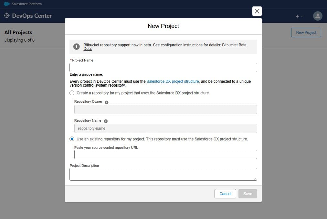The width and height of the screenshot is (327, 219).
Task: Open the lightning bolt menu
Action: [x=299, y=16]
